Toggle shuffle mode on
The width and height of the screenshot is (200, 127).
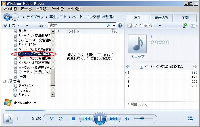(52, 119)
